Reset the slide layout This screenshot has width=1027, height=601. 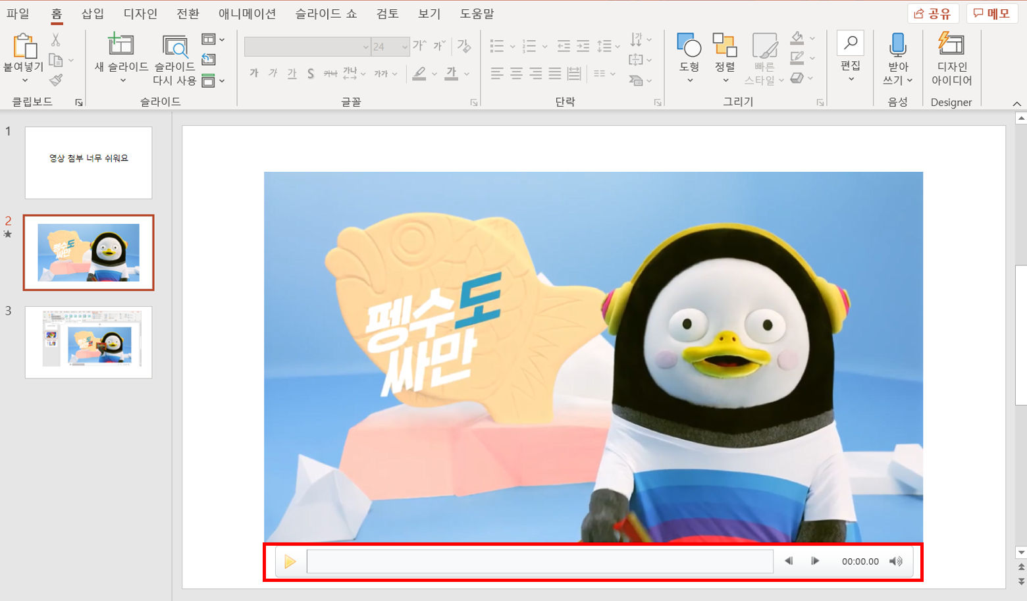pyautogui.click(x=209, y=60)
